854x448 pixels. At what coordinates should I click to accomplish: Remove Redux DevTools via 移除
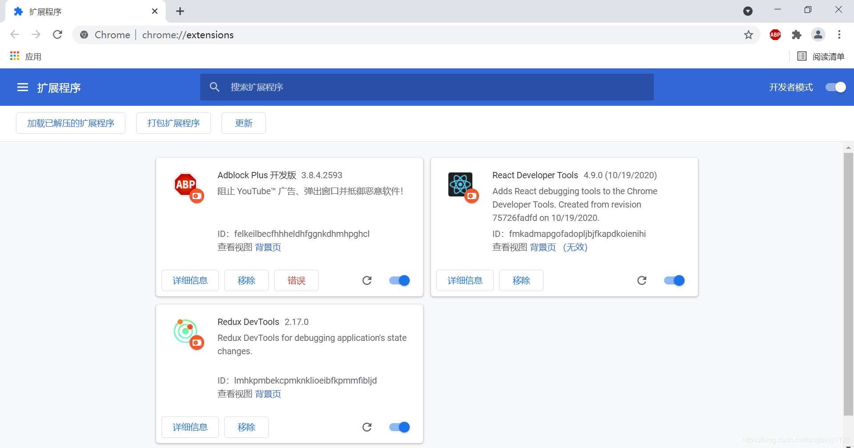tap(246, 427)
